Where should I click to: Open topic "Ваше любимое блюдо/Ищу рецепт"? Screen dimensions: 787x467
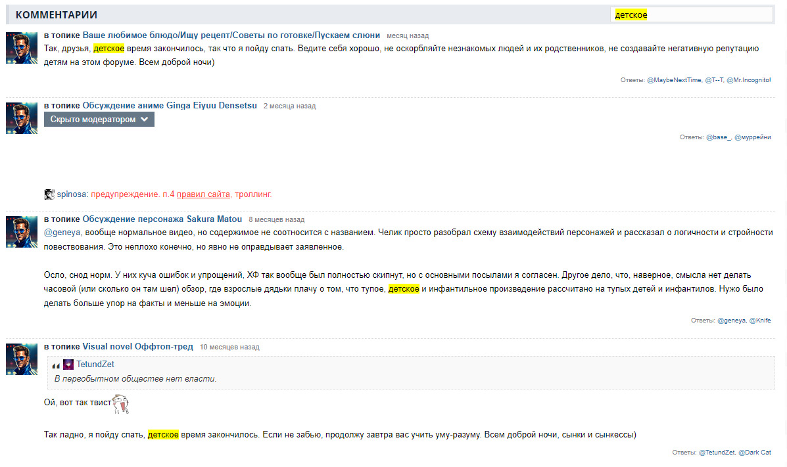pyautogui.click(x=231, y=35)
